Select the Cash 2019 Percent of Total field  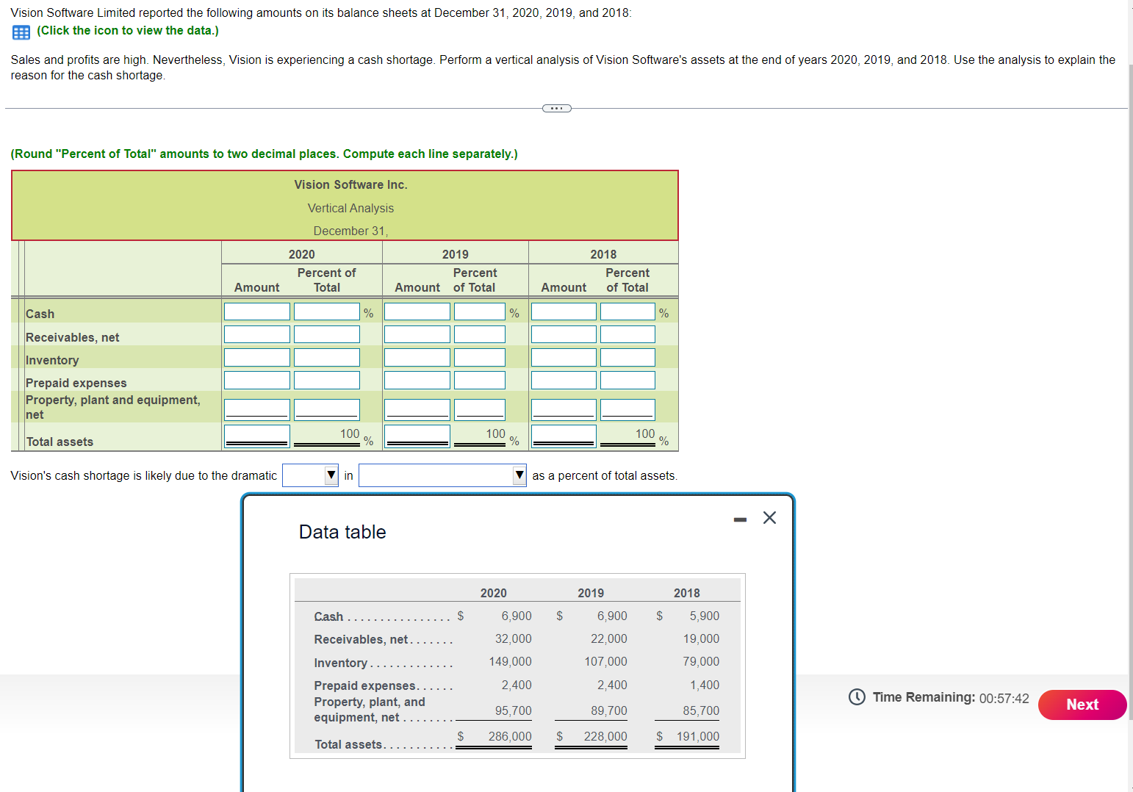click(480, 312)
